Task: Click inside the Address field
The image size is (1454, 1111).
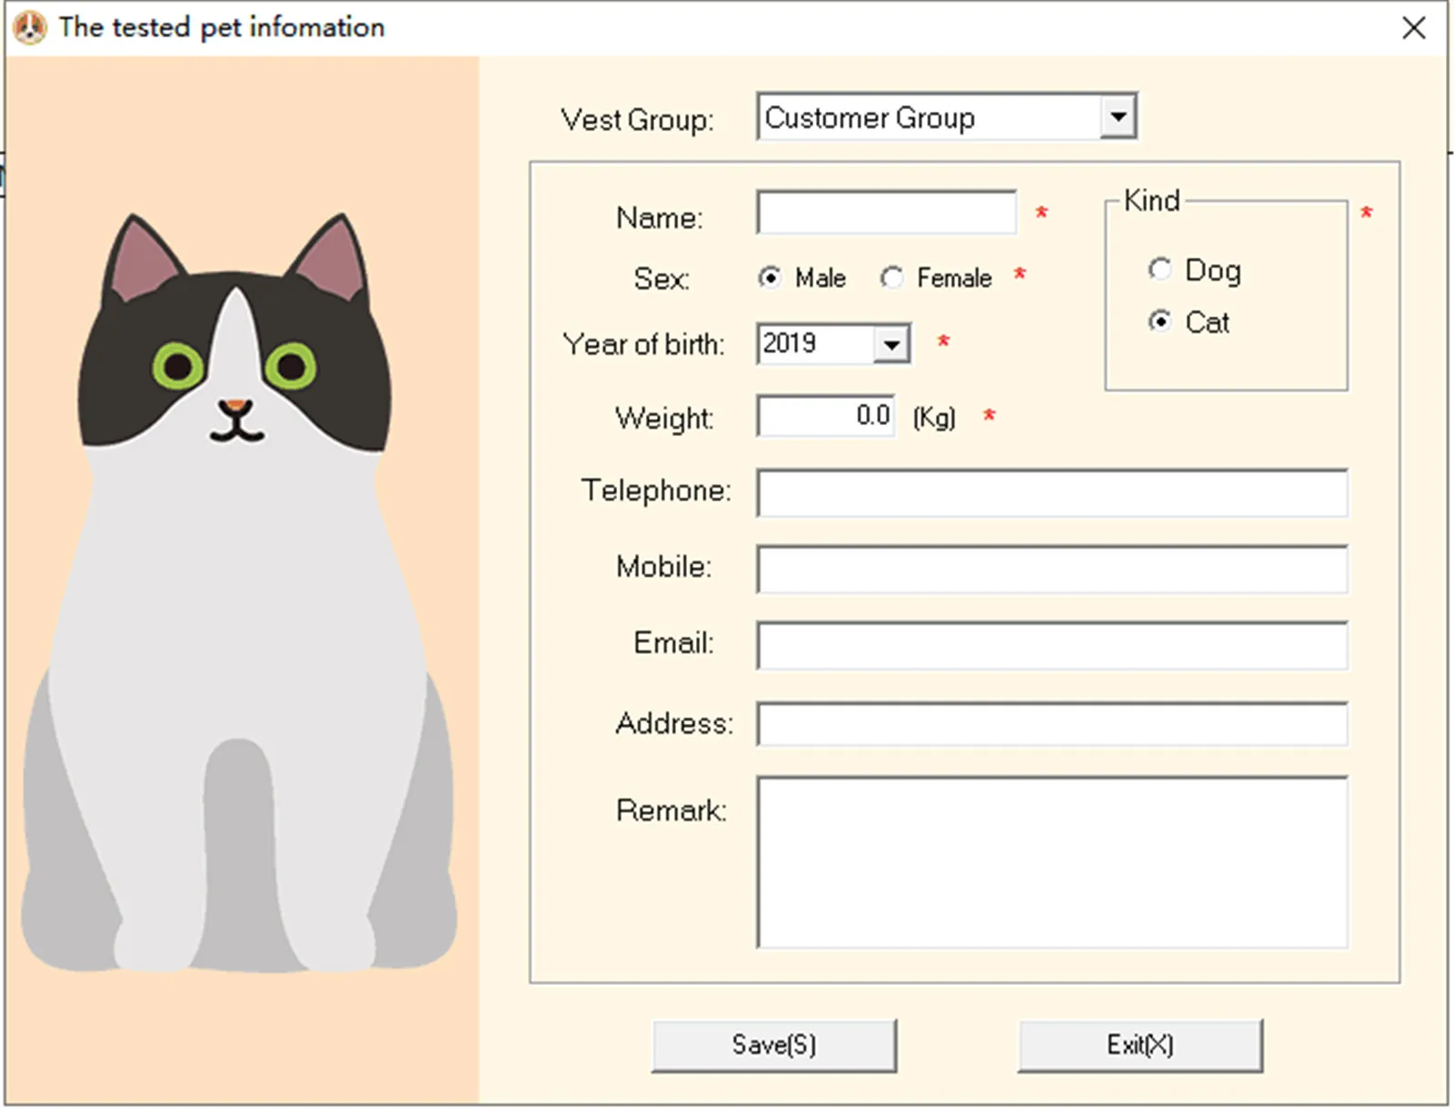Action: (x=1050, y=724)
